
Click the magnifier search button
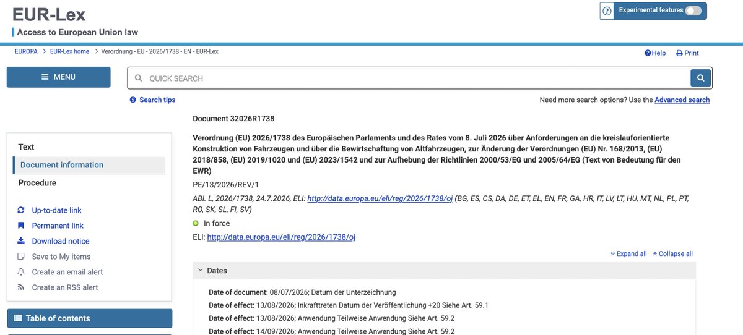tap(700, 78)
